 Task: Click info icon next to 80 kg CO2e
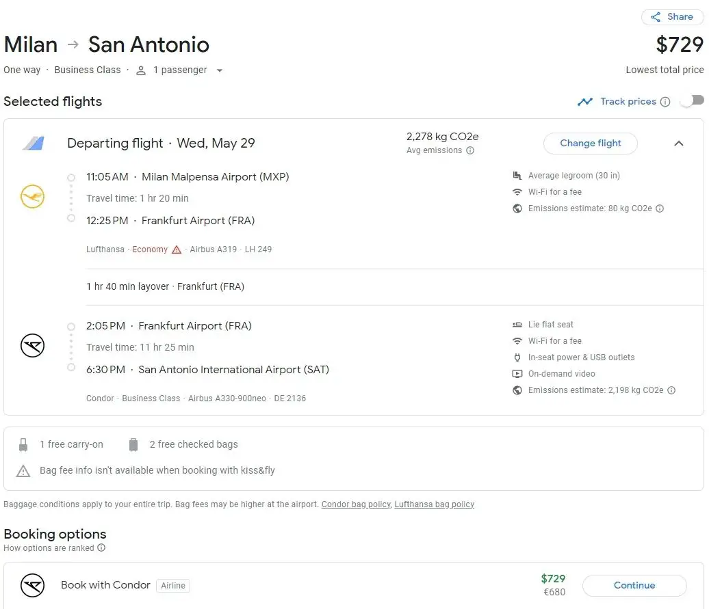point(660,209)
